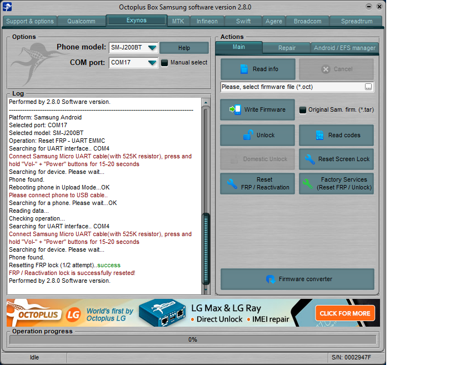The image size is (455, 365).
Task: Switch to the Broadcom tab
Action: pyautogui.click(x=308, y=21)
